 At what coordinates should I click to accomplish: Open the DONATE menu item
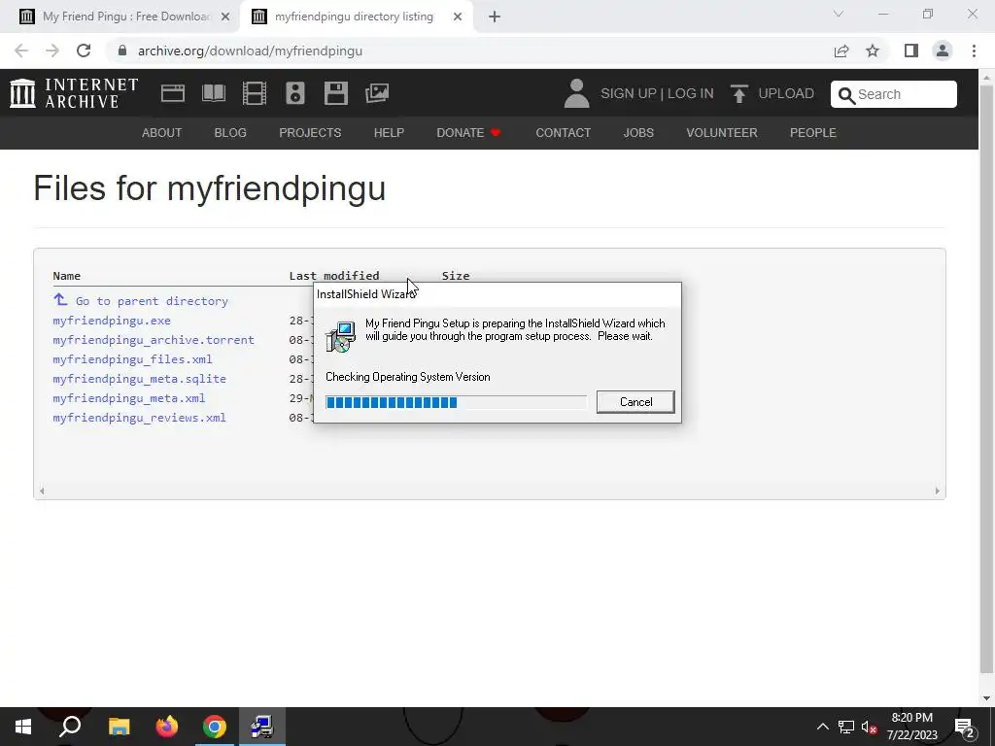[x=468, y=132]
